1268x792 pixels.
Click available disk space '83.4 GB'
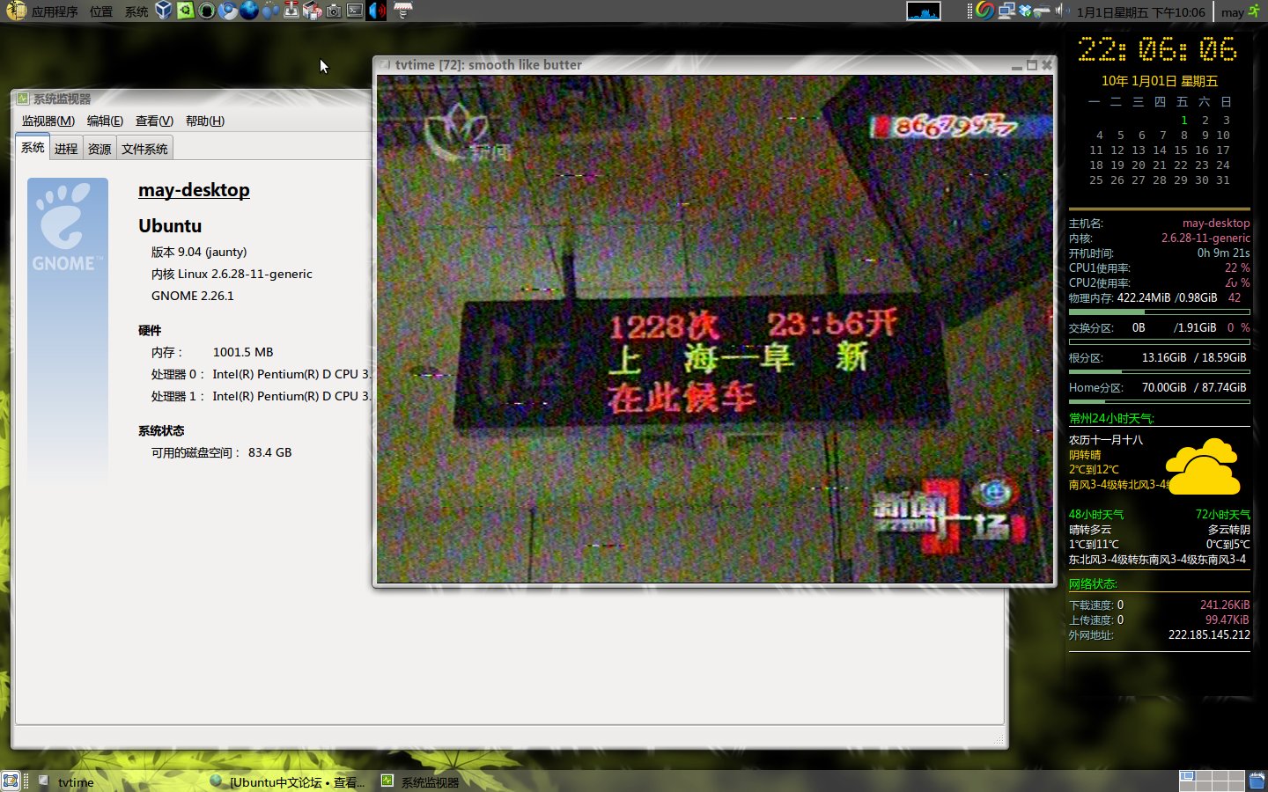click(269, 452)
